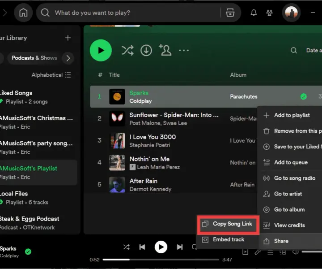Open the Coldplay artist link in Sparks row
This screenshot has width=322, height=269.
pyautogui.click(x=140, y=101)
